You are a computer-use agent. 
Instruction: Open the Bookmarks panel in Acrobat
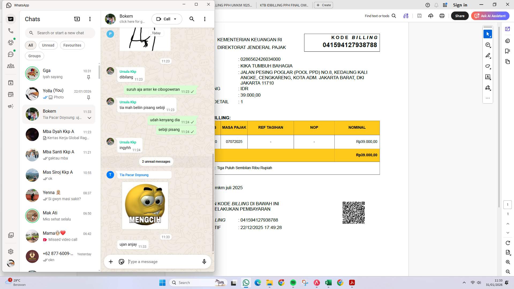507,51
